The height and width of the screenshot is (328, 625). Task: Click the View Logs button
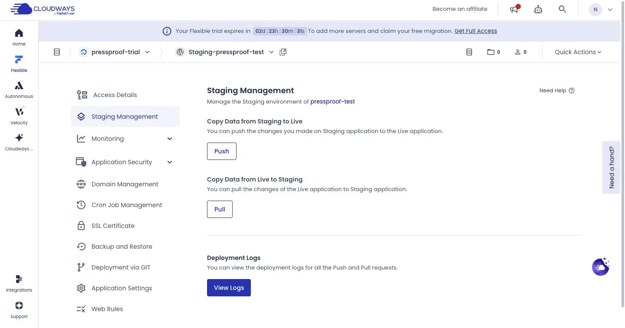[x=229, y=288]
